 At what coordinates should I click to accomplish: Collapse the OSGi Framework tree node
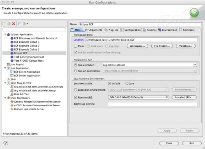[x=5, y=98]
